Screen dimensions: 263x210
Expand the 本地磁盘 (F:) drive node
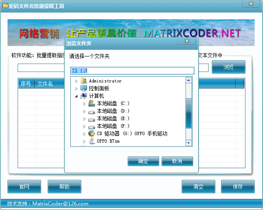click(x=84, y=126)
